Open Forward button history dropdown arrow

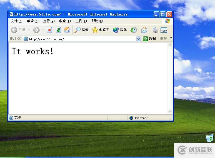point(43,30)
